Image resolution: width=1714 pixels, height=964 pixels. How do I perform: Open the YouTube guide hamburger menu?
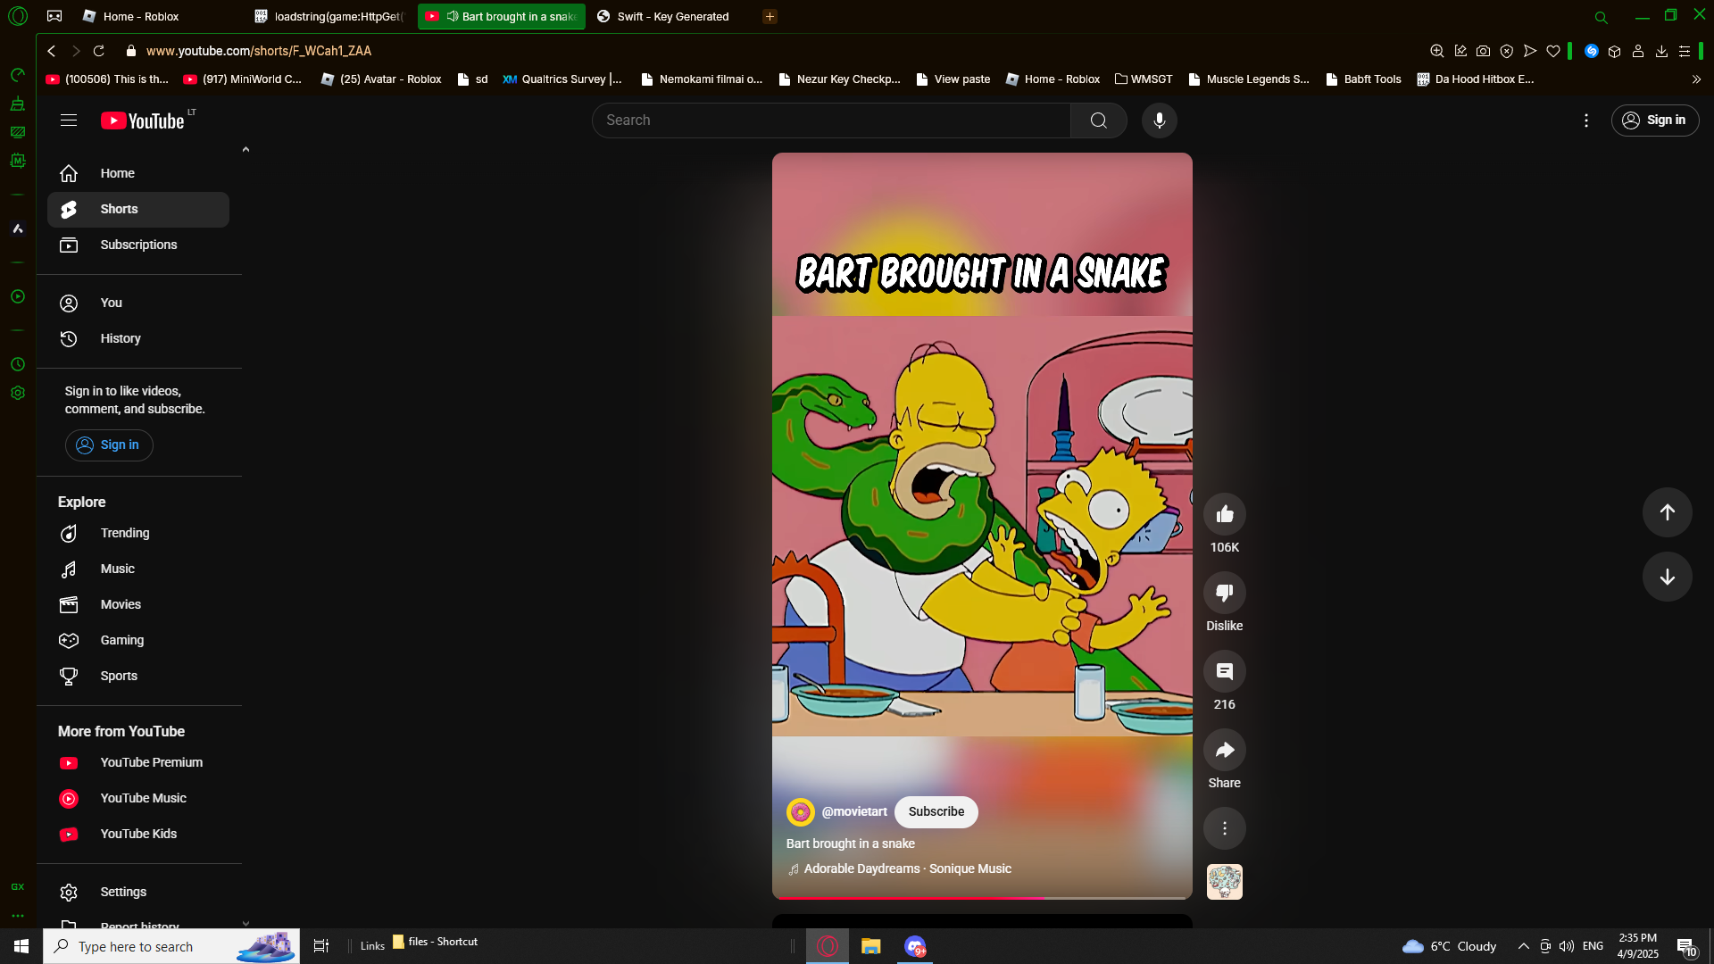pos(69,120)
